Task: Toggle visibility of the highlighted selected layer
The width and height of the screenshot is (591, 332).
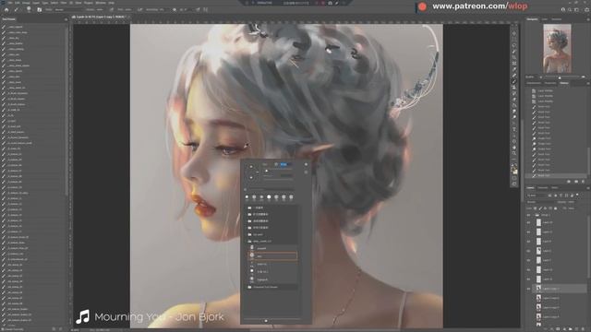Action: [x=529, y=289]
